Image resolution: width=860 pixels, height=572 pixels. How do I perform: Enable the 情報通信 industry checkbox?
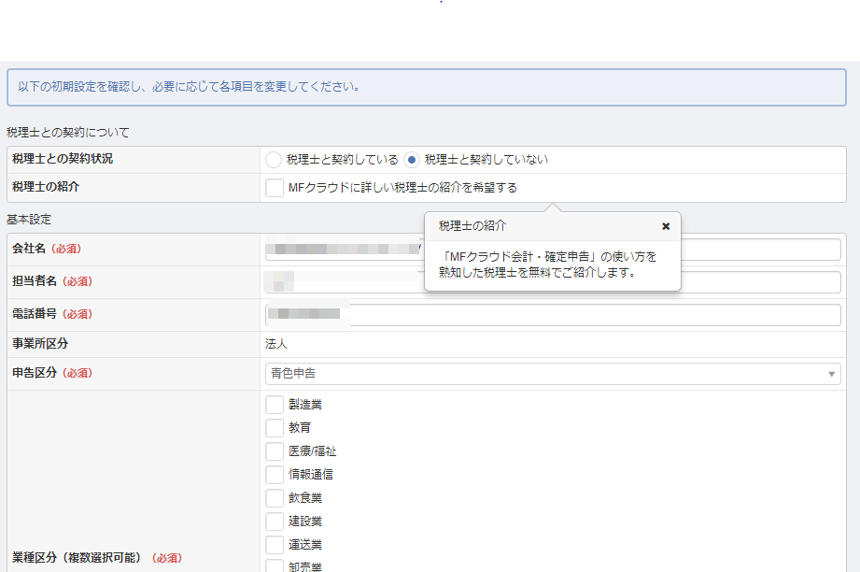coord(275,474)
